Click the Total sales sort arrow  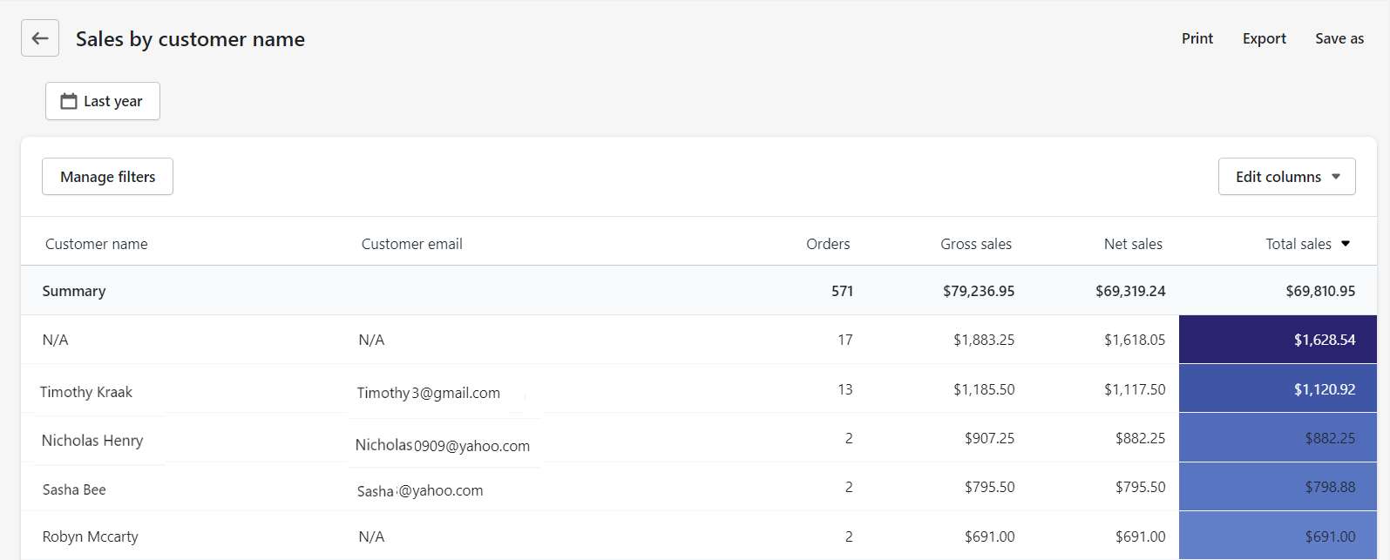pyautogui.click(x=1346, y=244)
